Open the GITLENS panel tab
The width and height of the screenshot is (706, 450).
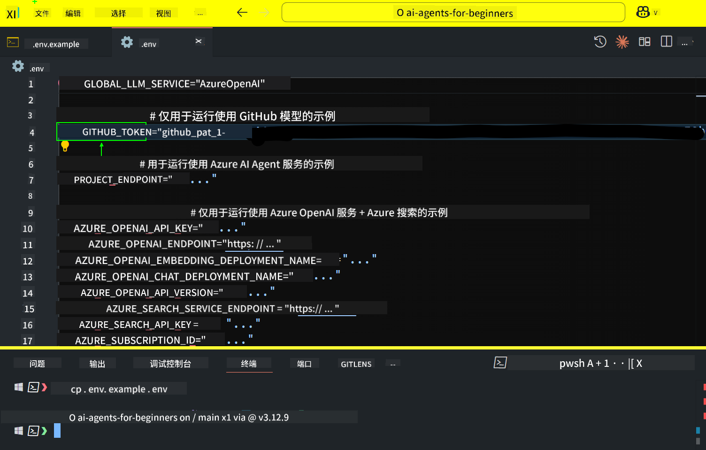(356, 364)
